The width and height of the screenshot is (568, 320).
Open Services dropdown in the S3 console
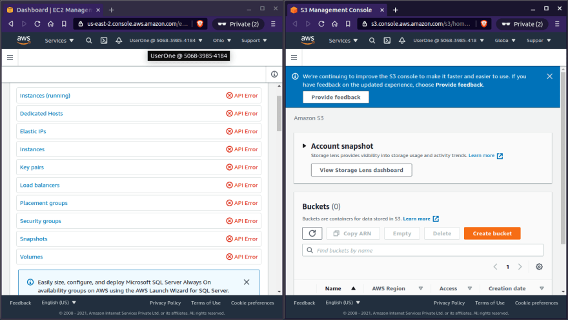343,41
